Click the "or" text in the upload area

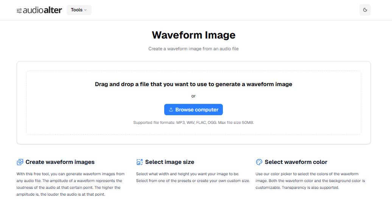point(193,96)
